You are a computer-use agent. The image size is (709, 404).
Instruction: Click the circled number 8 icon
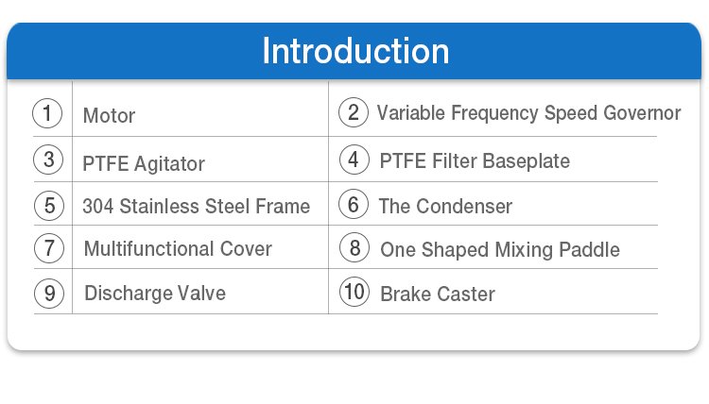(354, 248)
